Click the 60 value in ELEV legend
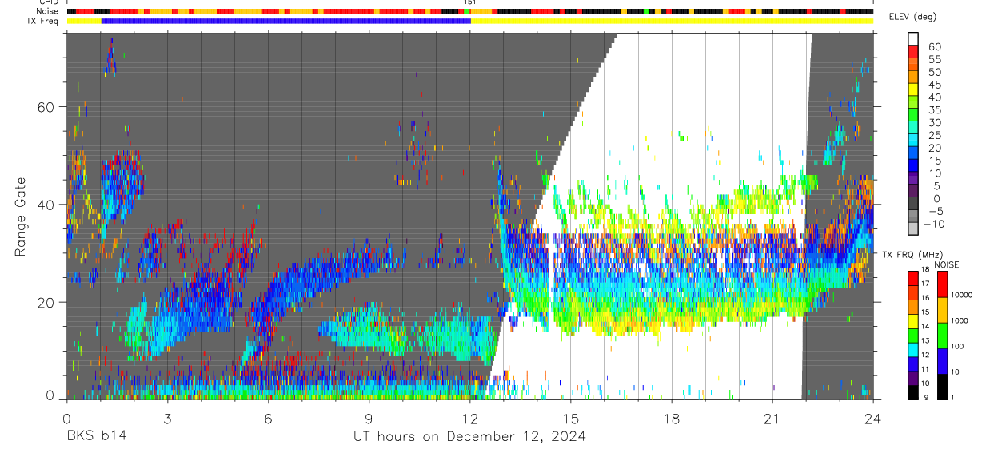The image size is (982, 453). [933, 47]
